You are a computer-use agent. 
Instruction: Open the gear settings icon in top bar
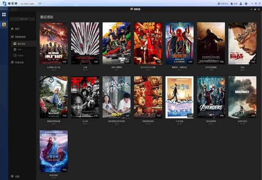(246, 4)
